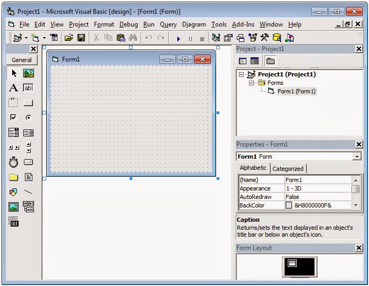This screenshot has width=369, height=286.
Task: Select the FileListBox control tool
Action: (x=29, y=177)
